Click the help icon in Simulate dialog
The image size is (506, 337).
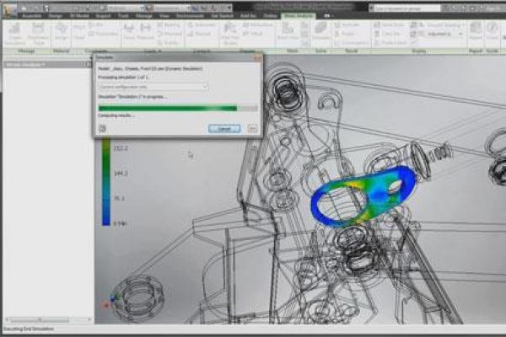[102, 128]
